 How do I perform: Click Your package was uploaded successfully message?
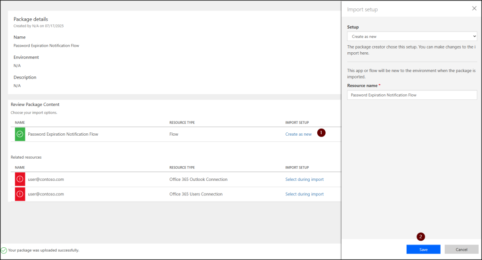44,250
